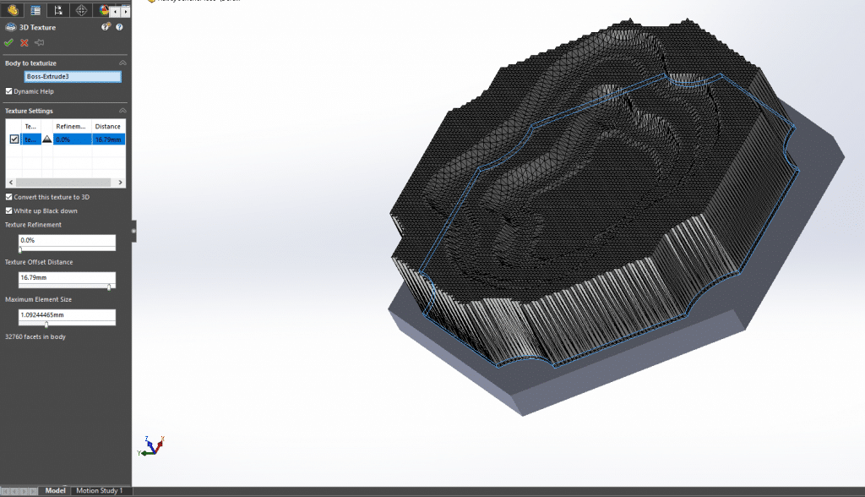Click the texture triangle icon in table row
Image resolution: width=865 pixels, height=497 pixels.
click(x=47, y=139)
